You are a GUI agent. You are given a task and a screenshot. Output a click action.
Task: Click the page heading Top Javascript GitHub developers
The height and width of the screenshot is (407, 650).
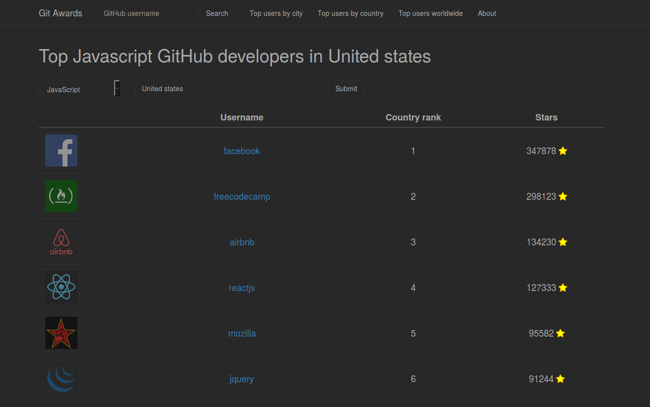click(235, 57)
